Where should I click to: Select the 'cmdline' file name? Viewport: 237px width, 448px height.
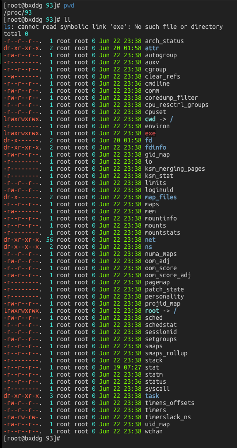point(157,83)
